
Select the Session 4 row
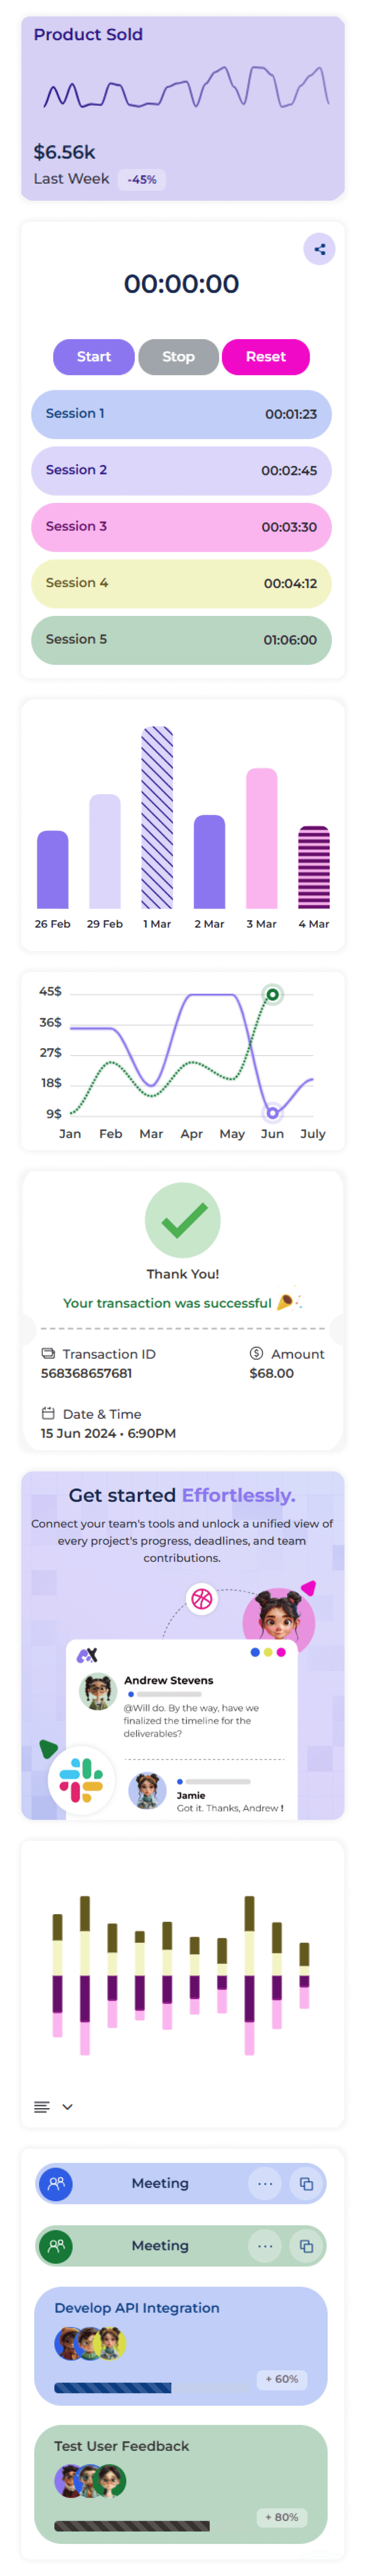pos(181,583)
